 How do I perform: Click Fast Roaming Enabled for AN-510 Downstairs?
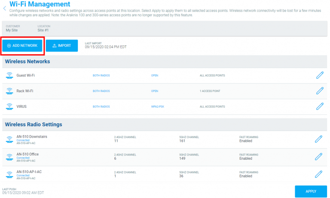(246, 141)
